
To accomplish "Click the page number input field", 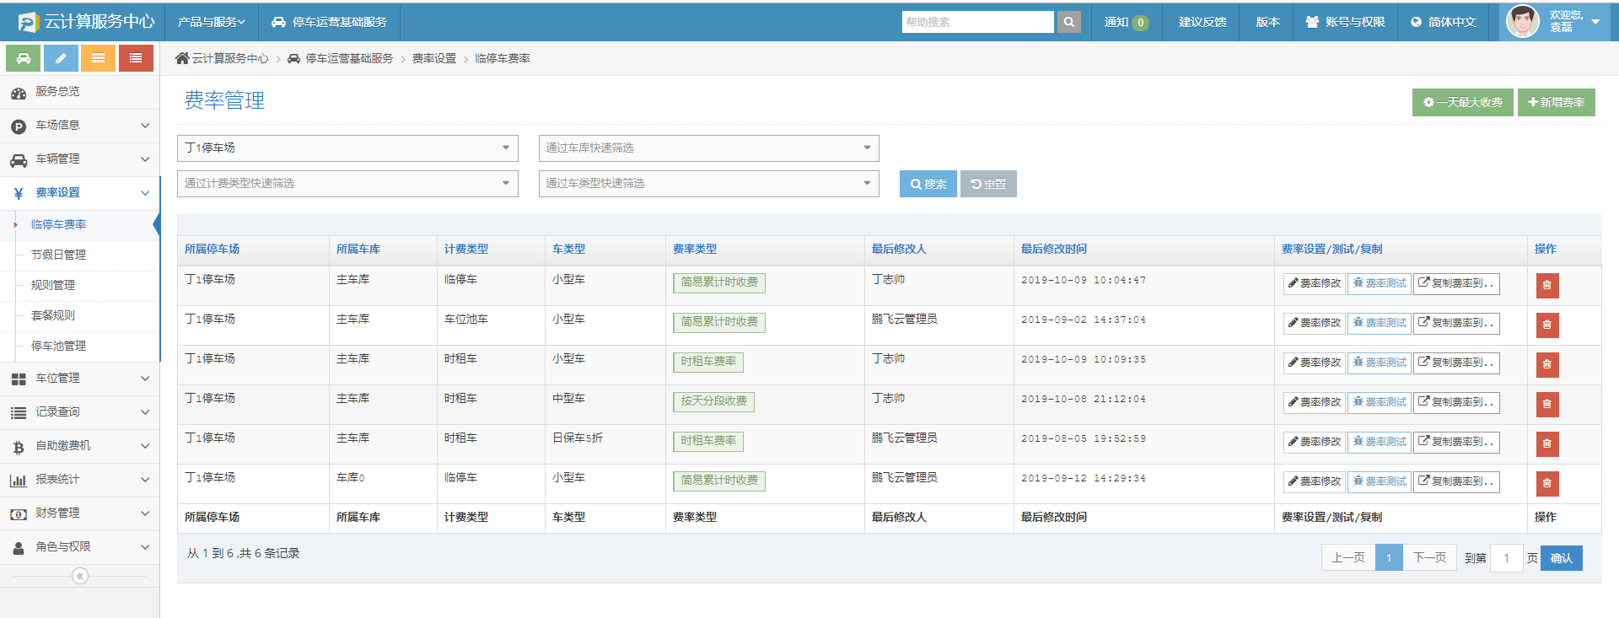I will 1506,558.
